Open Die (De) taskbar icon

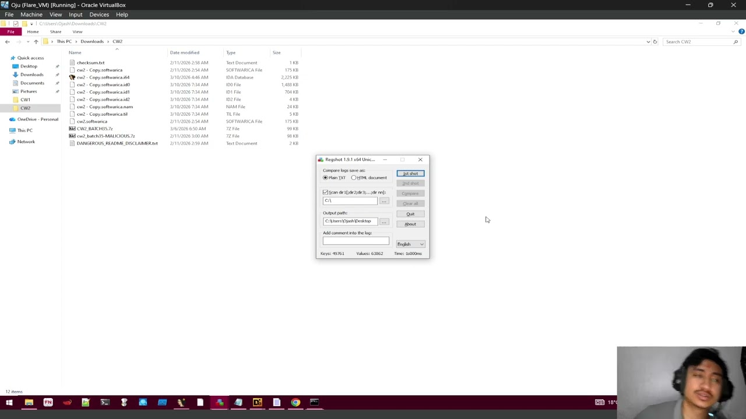click(258, 402)
